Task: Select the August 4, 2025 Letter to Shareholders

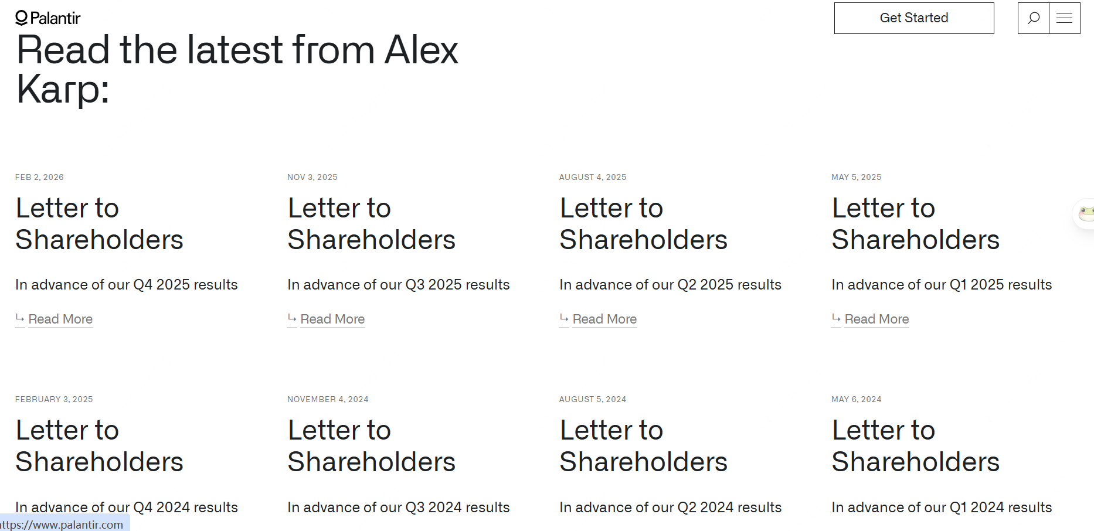Action: tap(643, 224)
